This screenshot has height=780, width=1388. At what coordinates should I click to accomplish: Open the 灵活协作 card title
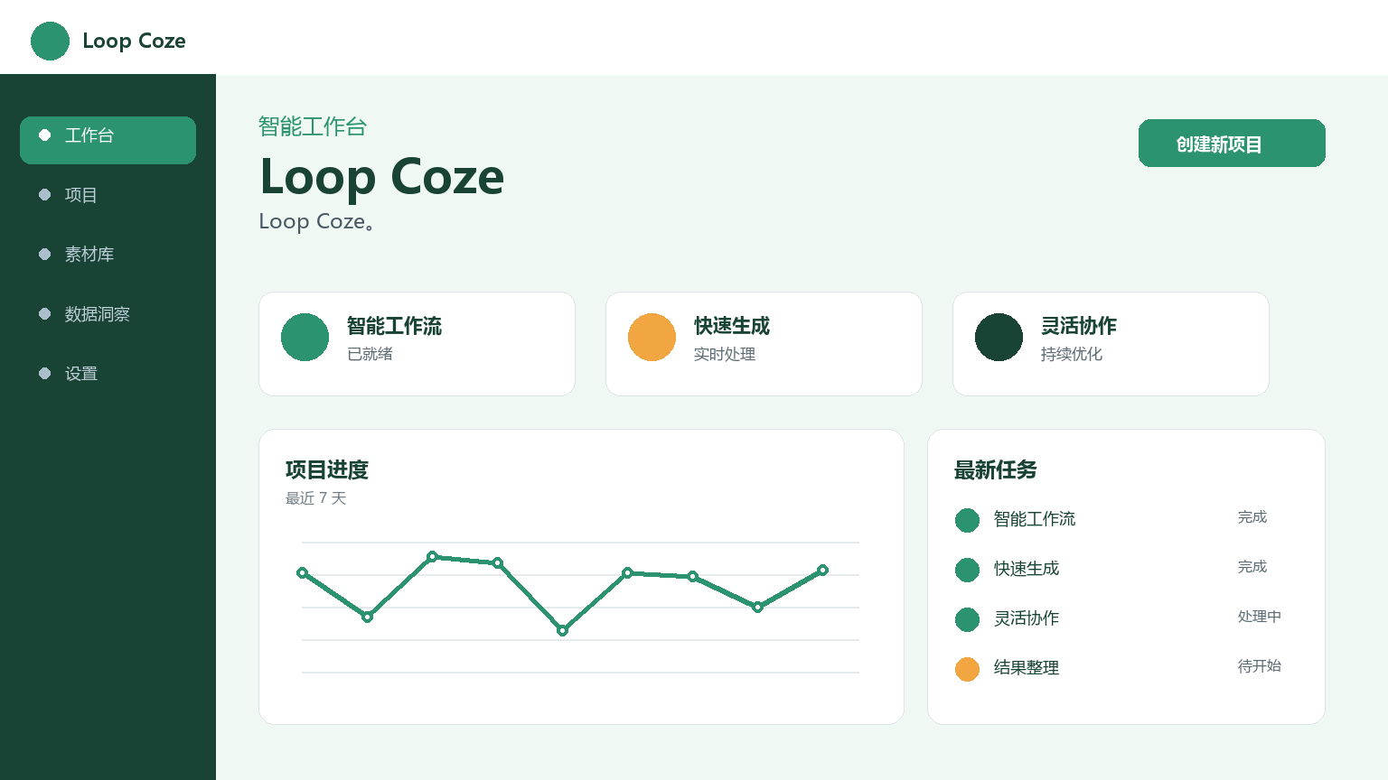point(1079,326)
